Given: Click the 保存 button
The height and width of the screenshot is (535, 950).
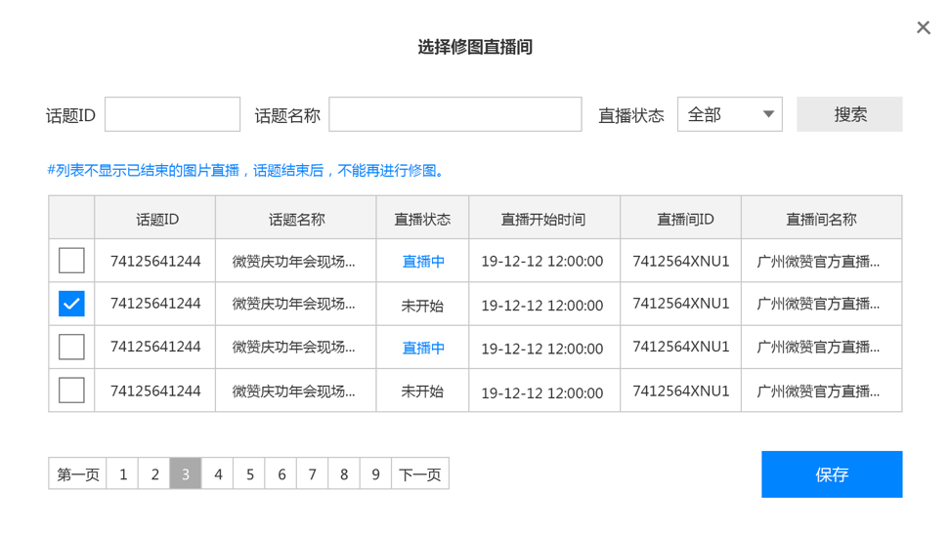Looking at the screenshot, I should (832, 474).
